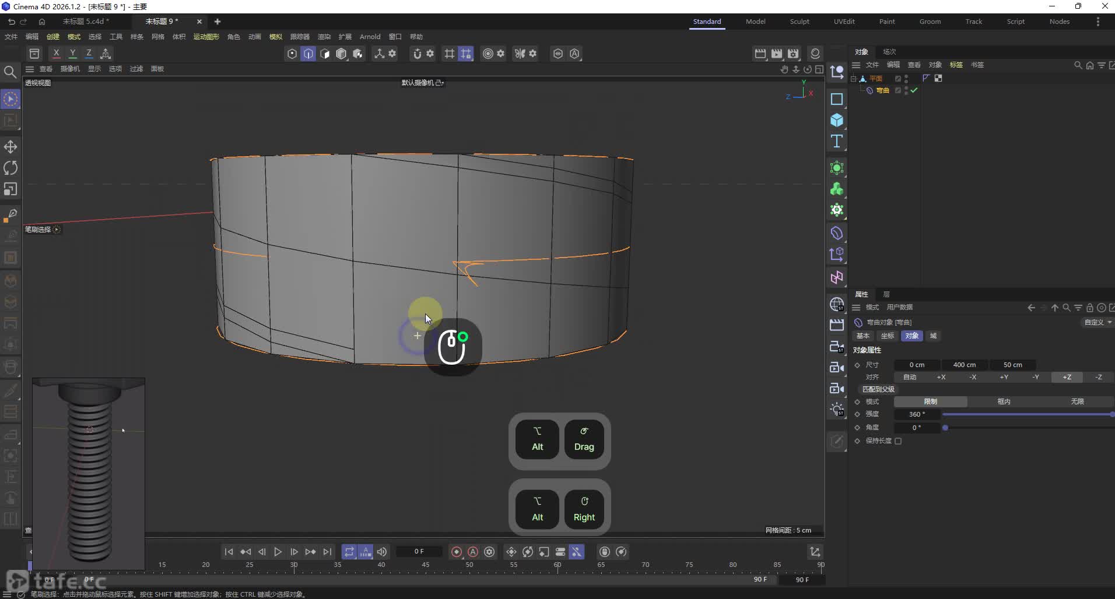This screenshot has height=599, width=1115.
Task: Set alignment to 自动
Action: pos(910,377)
